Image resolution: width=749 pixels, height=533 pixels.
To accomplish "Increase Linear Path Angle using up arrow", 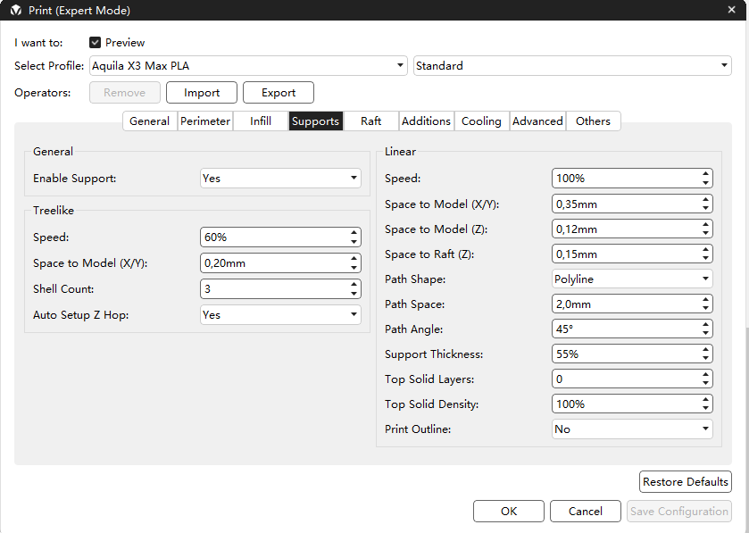I will tap(706, 325).
